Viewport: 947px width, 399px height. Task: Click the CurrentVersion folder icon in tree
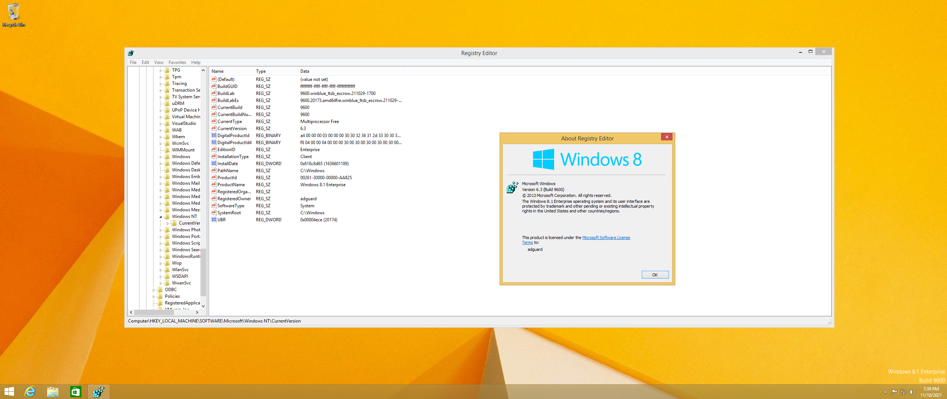[174, 223]
